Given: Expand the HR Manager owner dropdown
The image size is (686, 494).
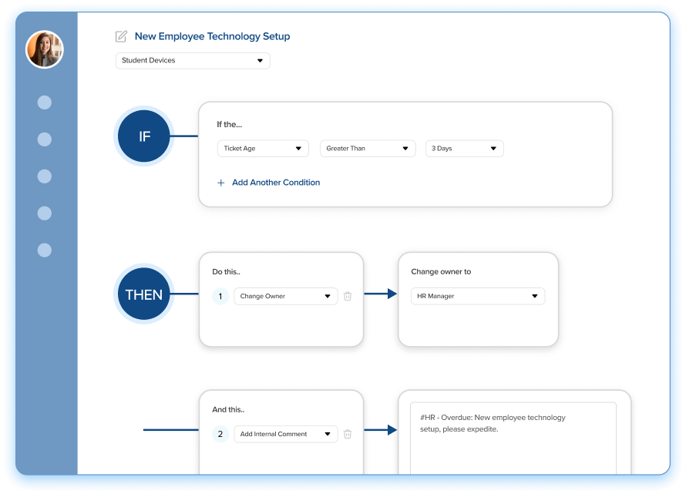Looking at the screenshot, I should (477, 296).
